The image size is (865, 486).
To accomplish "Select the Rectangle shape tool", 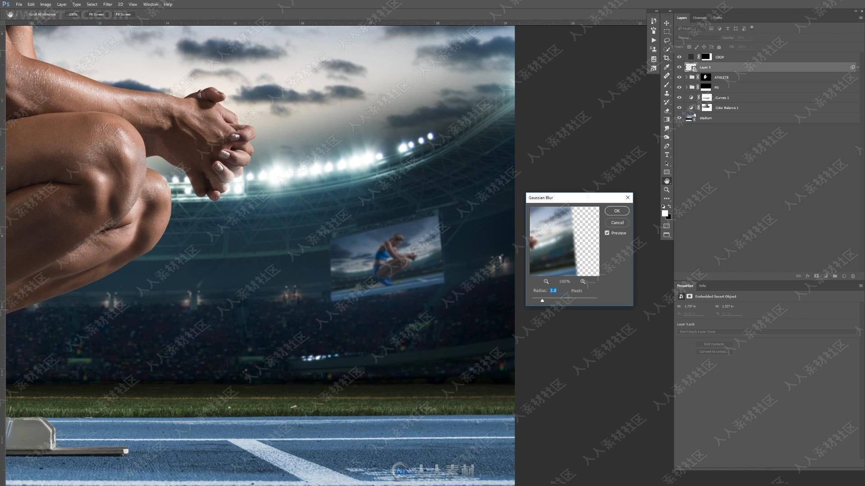I will 666,172.
